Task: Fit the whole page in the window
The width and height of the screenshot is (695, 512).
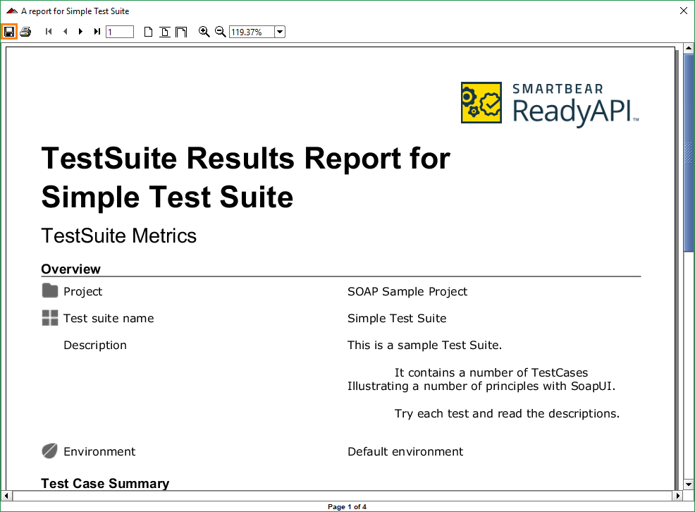Action: tap(164, 31)
